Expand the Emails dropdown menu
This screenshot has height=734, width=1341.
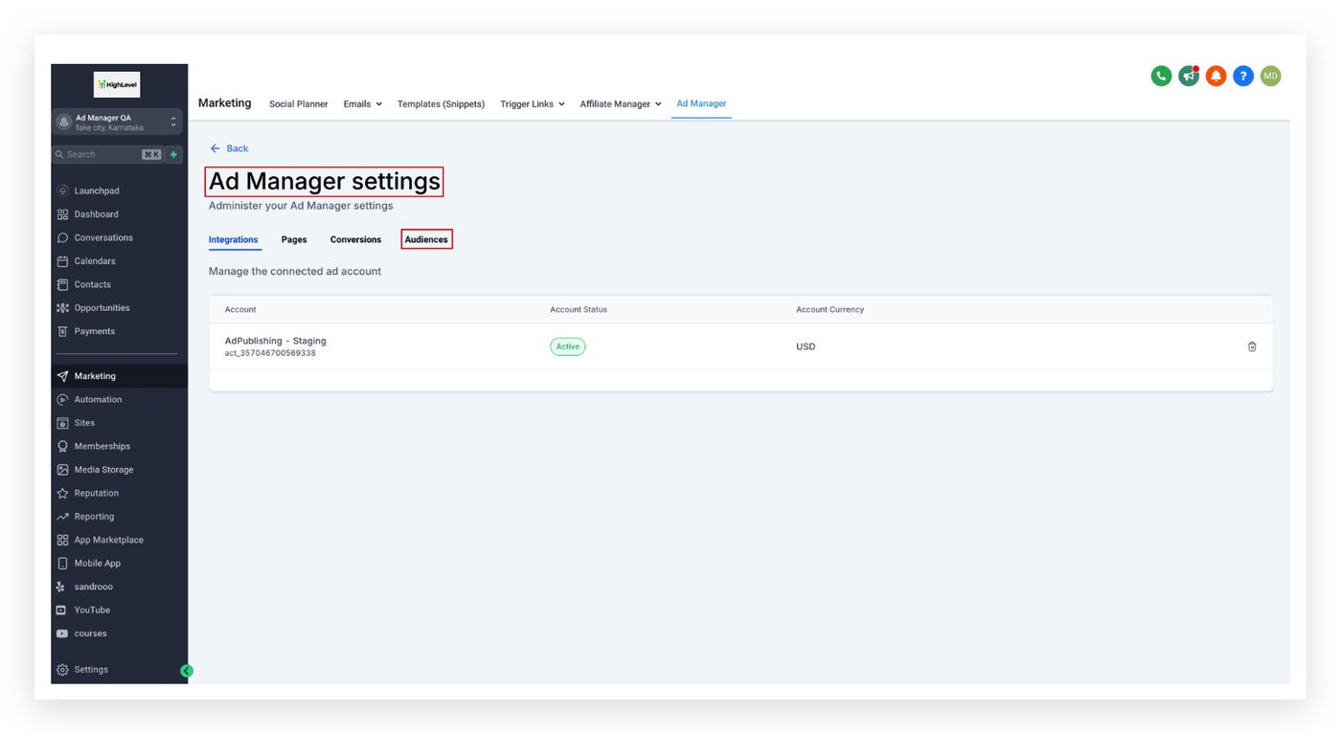click(x=362, y=103)
